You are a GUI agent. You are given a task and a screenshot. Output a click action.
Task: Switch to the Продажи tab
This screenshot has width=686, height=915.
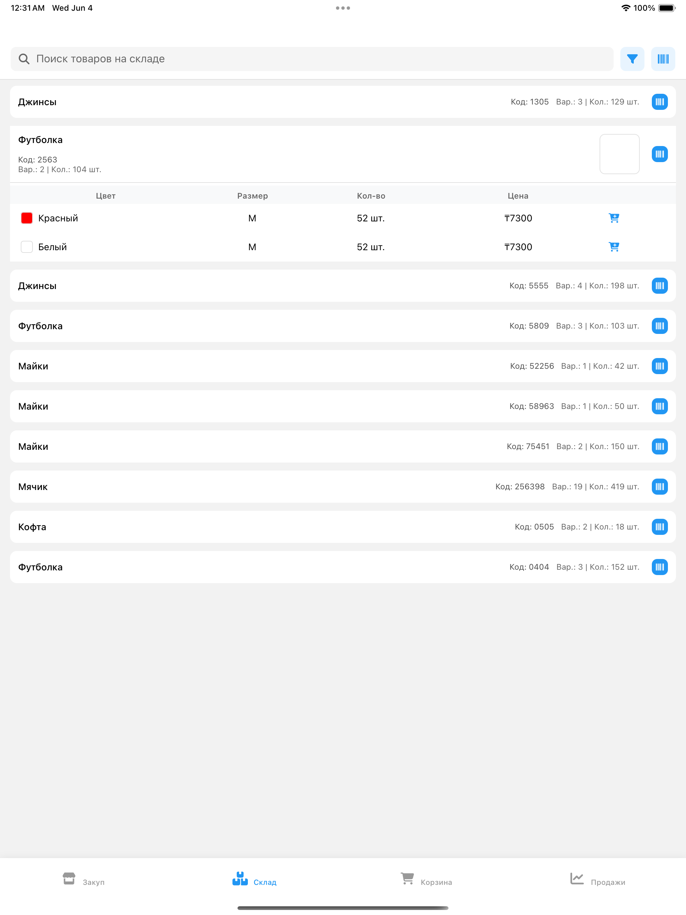click(598, 879)
